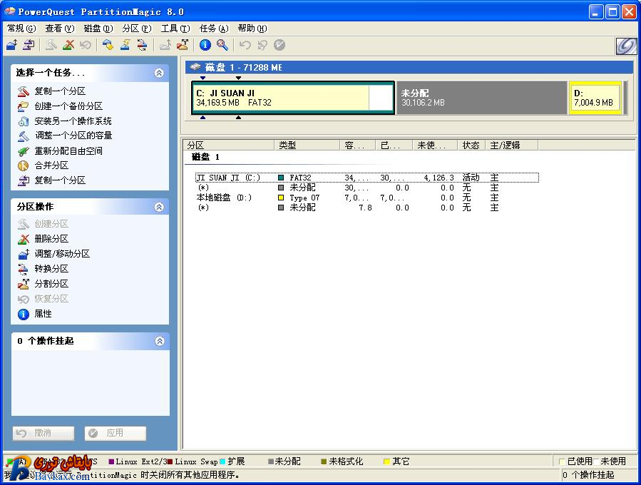
Task: Click the 状态 column header
Action: coord(471,145)
